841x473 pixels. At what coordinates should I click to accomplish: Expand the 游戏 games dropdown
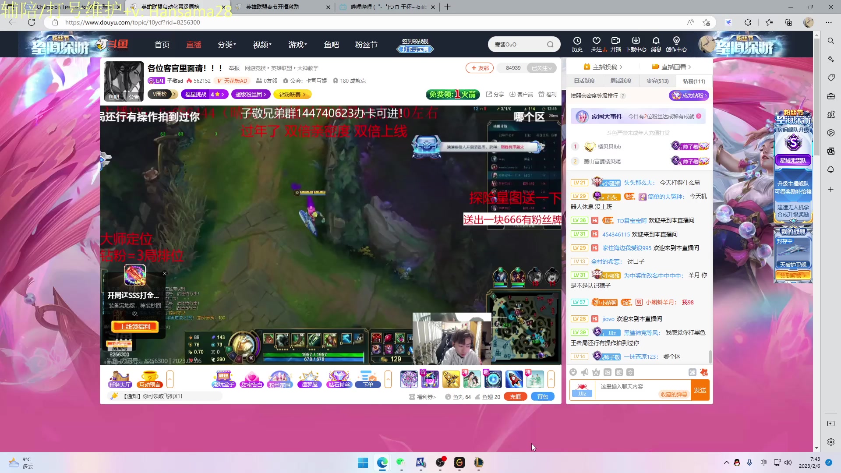coord(298,45)
